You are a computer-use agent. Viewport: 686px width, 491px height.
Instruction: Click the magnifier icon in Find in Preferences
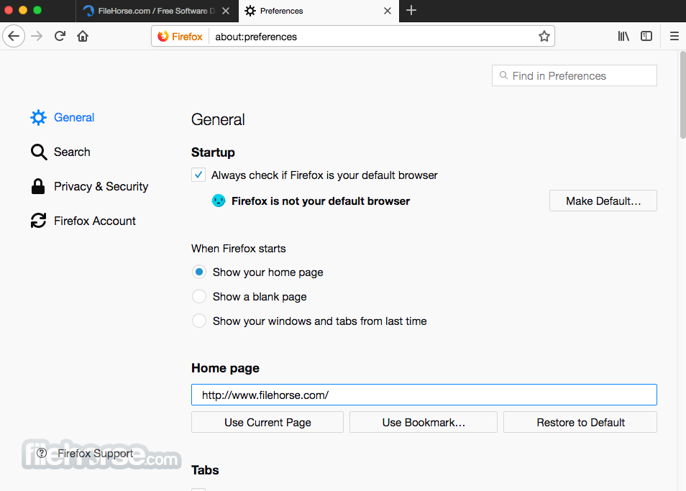[503, 75]
